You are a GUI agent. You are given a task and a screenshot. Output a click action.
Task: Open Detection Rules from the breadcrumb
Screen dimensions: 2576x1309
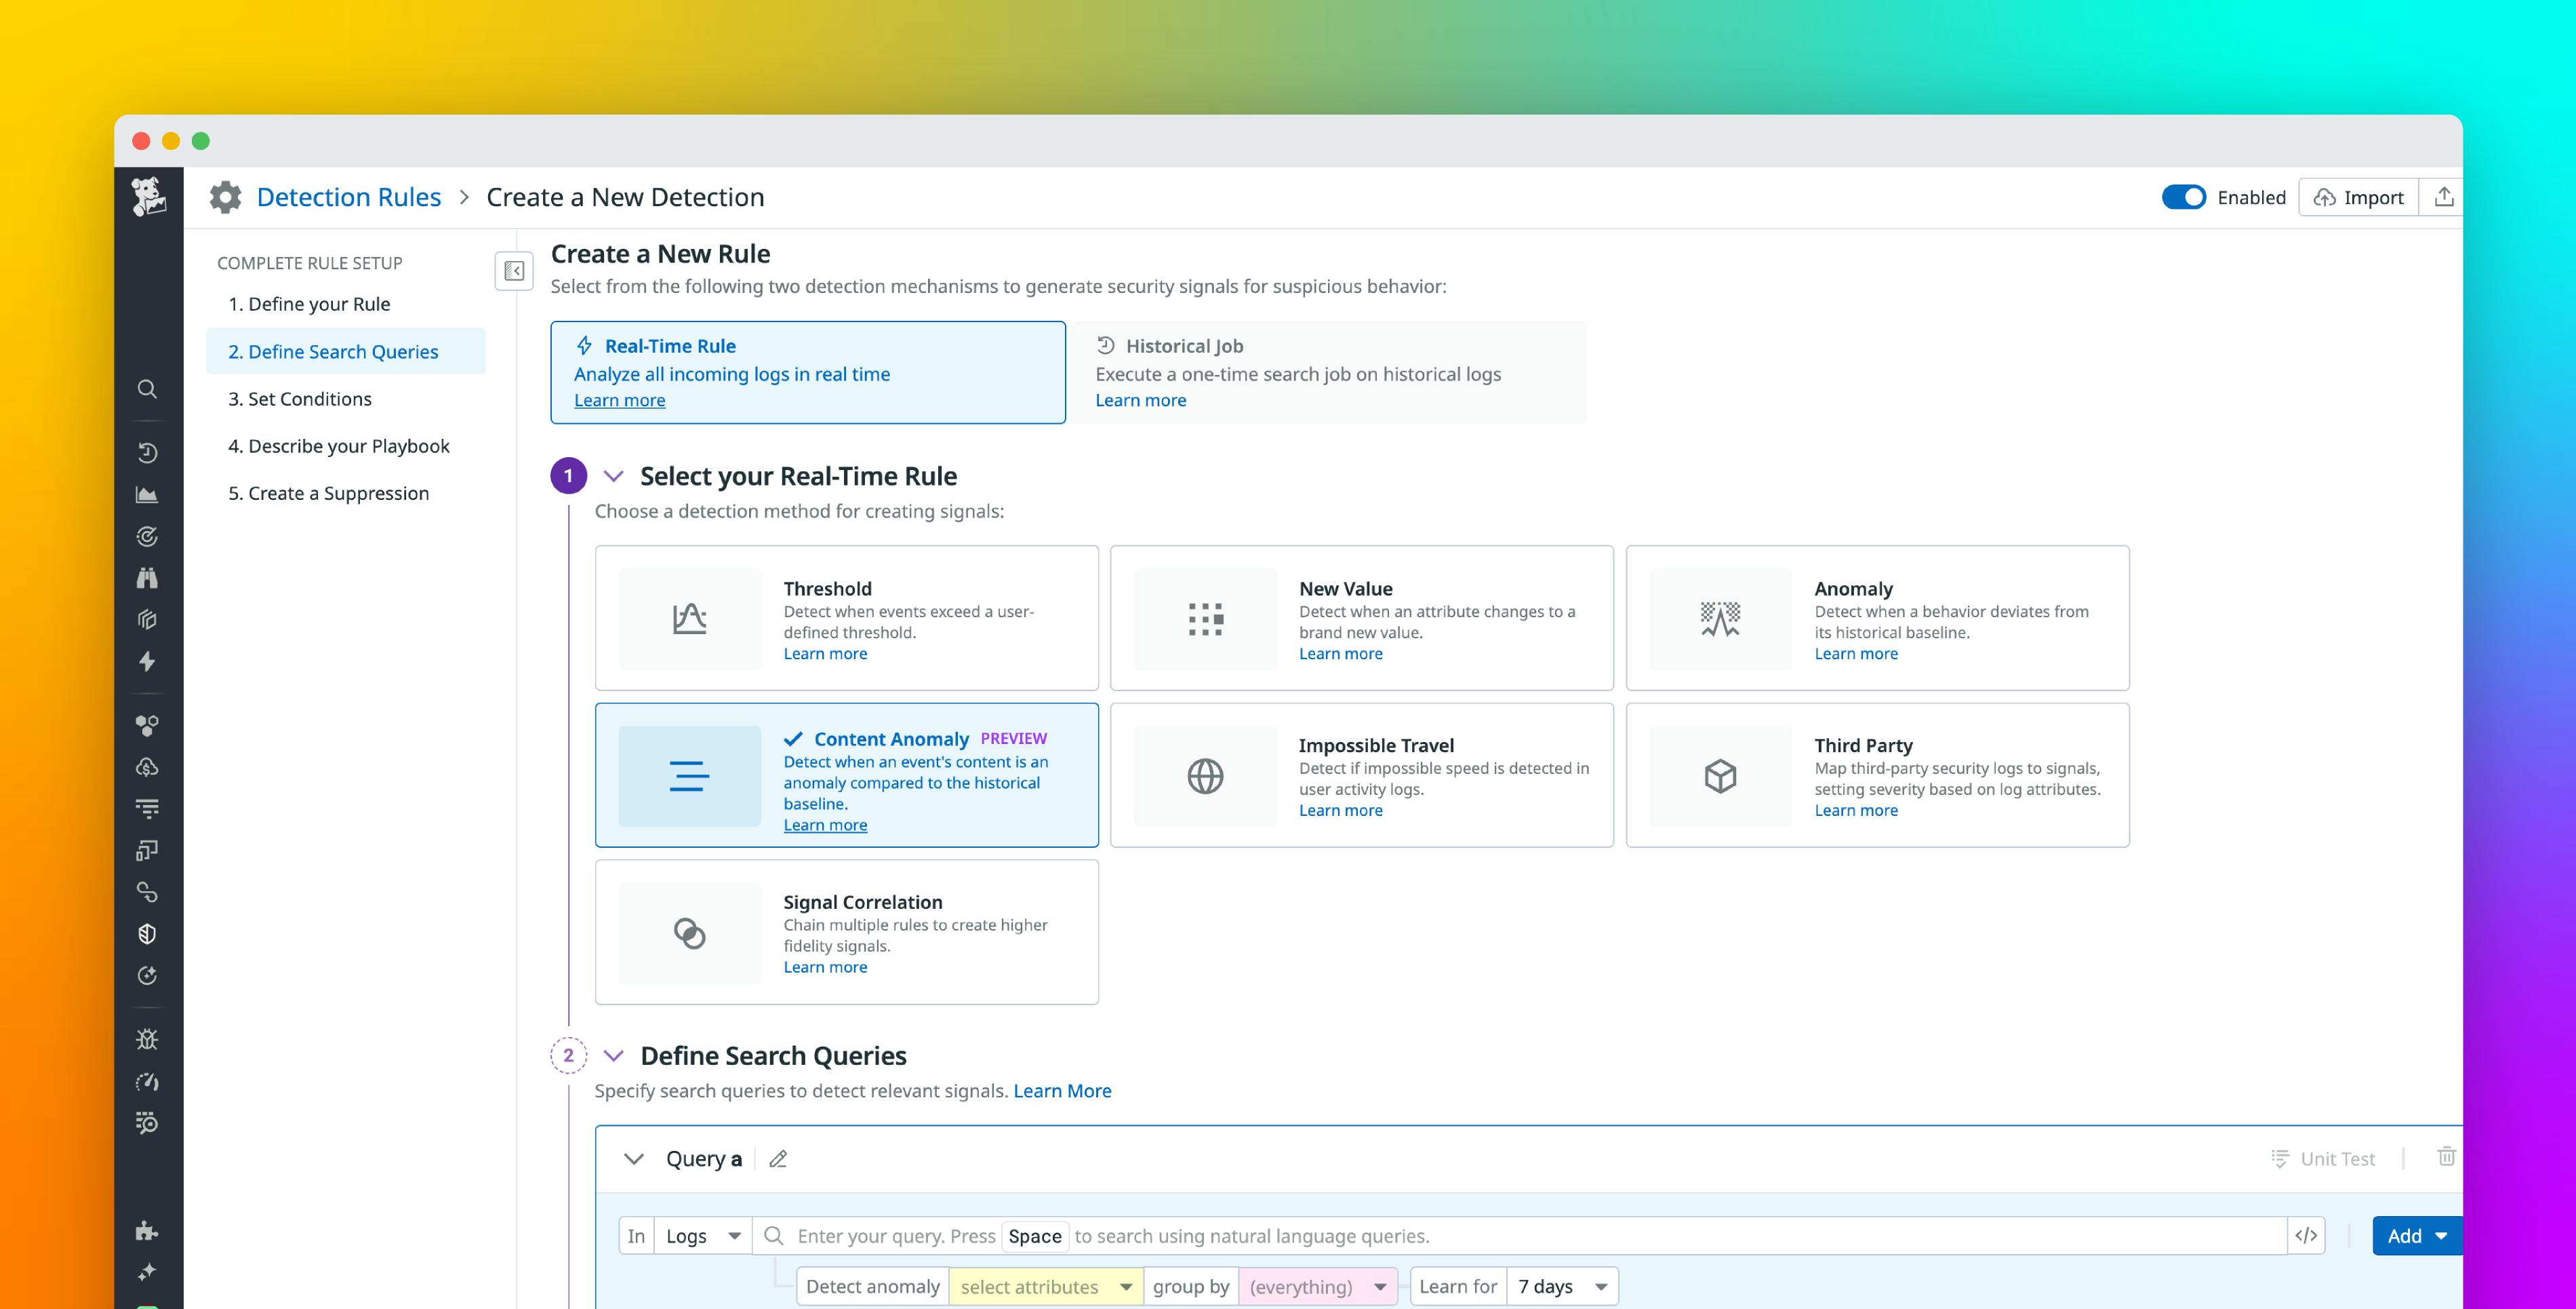[348, 196]
